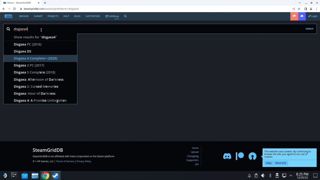The image size is (320, 180).
Task: Toggle the Chrome side panel icon
Action: pos(306,9)
